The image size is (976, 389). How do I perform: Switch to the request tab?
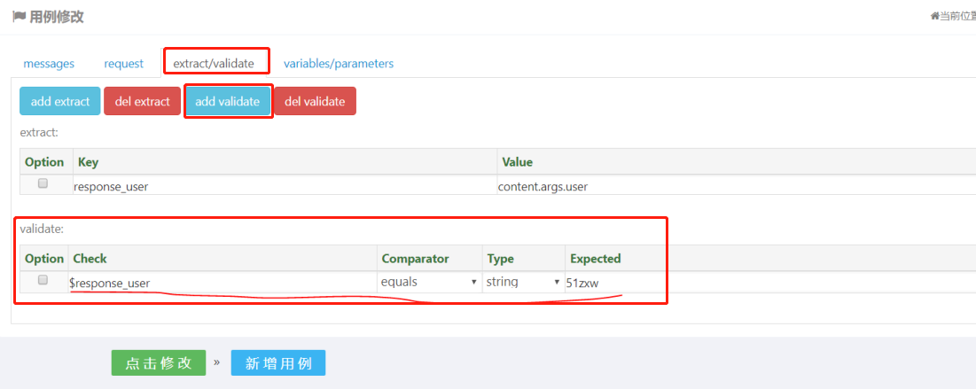[x=123, y=64]
